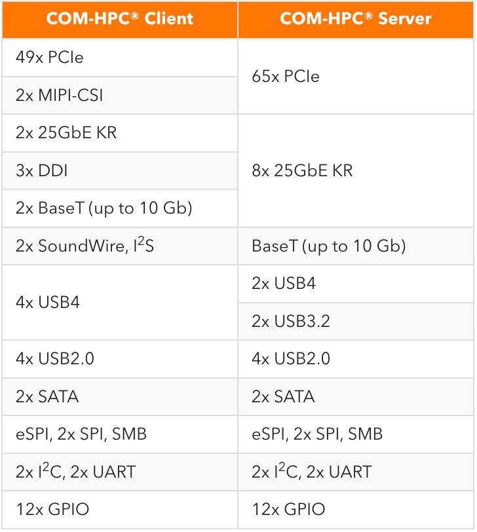Click the COM-HPC Client column header
The width and height of the screenshot is (477, 532).
tap(120, 20)
